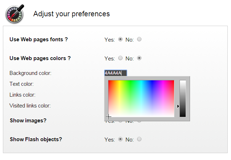Click the Adjust your preferences heading
The height and width of the screenshot is (160, 231).
pyautogui.click(x=71, y=14)
